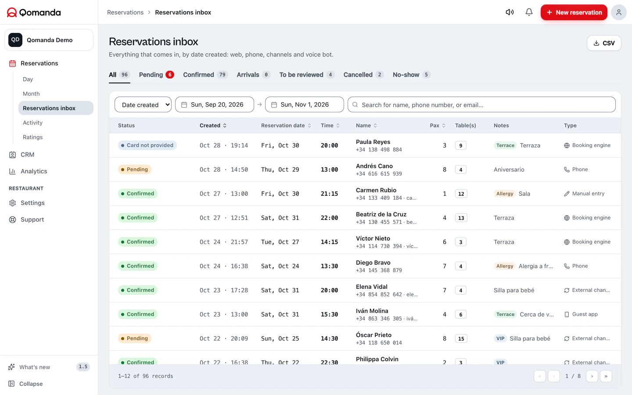Open Settings from the sidebar
Viewport: 632px width, 395px height.
pos(32,203)
